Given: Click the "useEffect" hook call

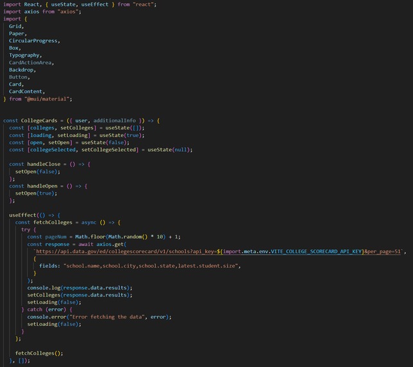Looking at the screenshot, I should (22, 215).
